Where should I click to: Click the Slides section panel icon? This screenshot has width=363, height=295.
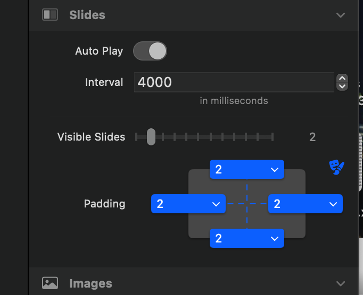pyautogui.click(x=50, y=15)
